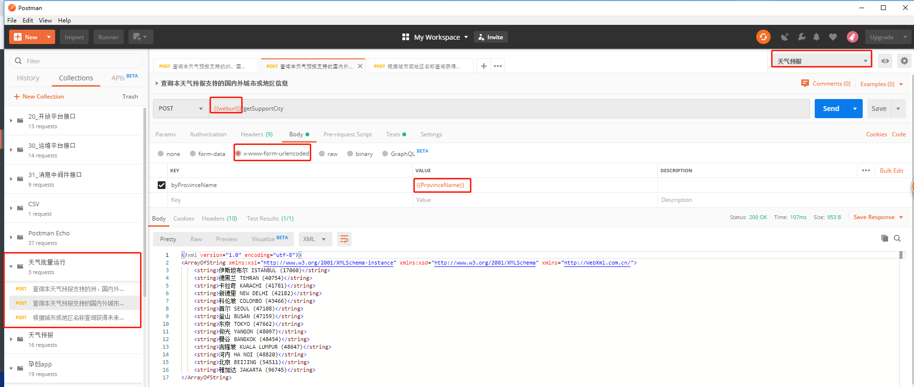The image size is (914, 387).
Task: Close the active getSupportCity request tab
Action: (360, 66)
